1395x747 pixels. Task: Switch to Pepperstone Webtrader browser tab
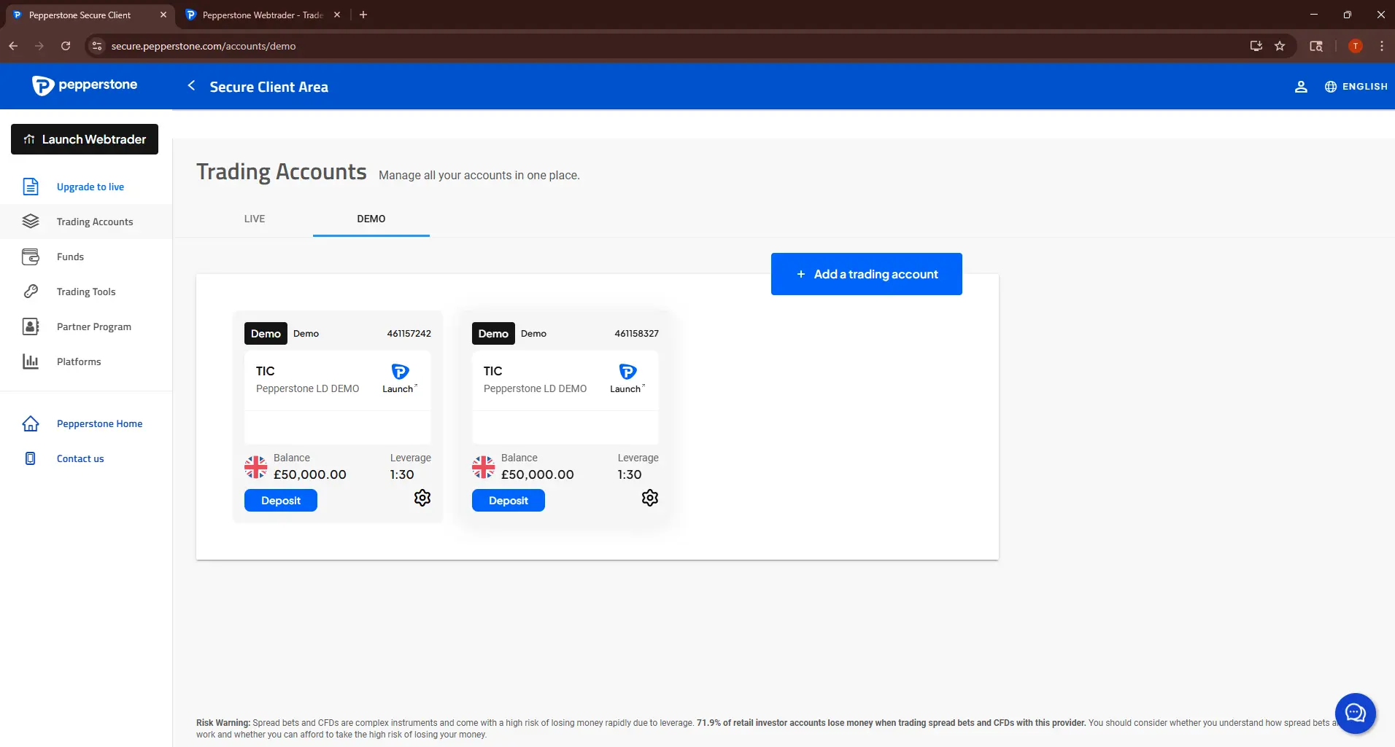[x=261, y=15]
